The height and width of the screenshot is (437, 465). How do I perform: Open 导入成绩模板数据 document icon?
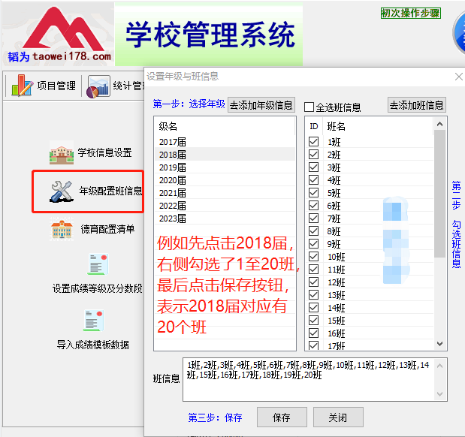click(94, 321)
